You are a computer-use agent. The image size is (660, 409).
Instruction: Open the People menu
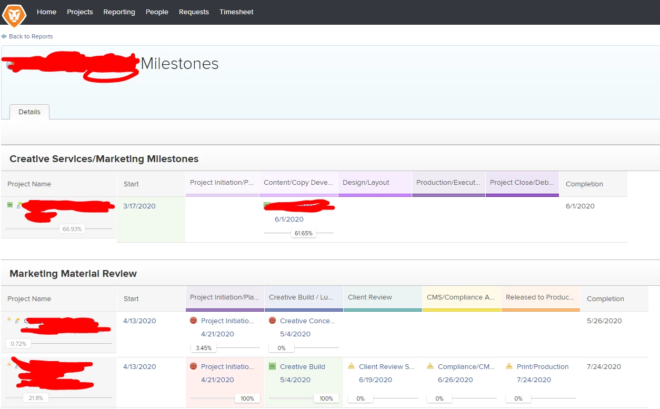157,12
